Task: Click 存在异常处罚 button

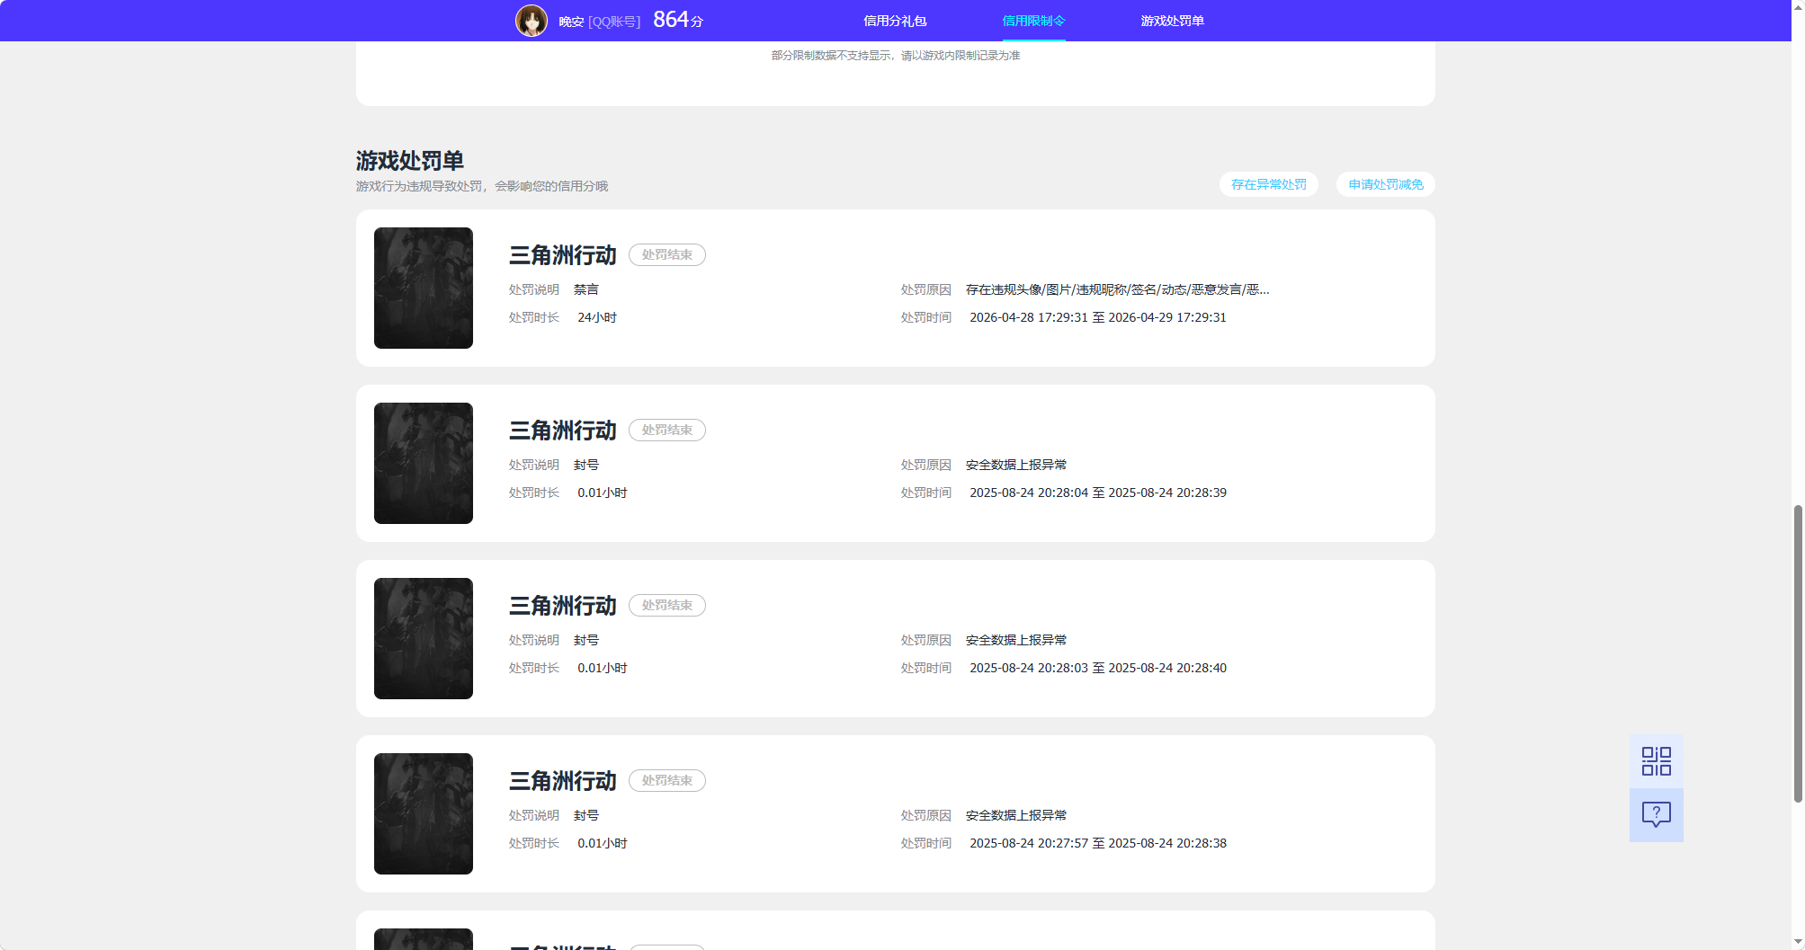Action: [1268, 184]
